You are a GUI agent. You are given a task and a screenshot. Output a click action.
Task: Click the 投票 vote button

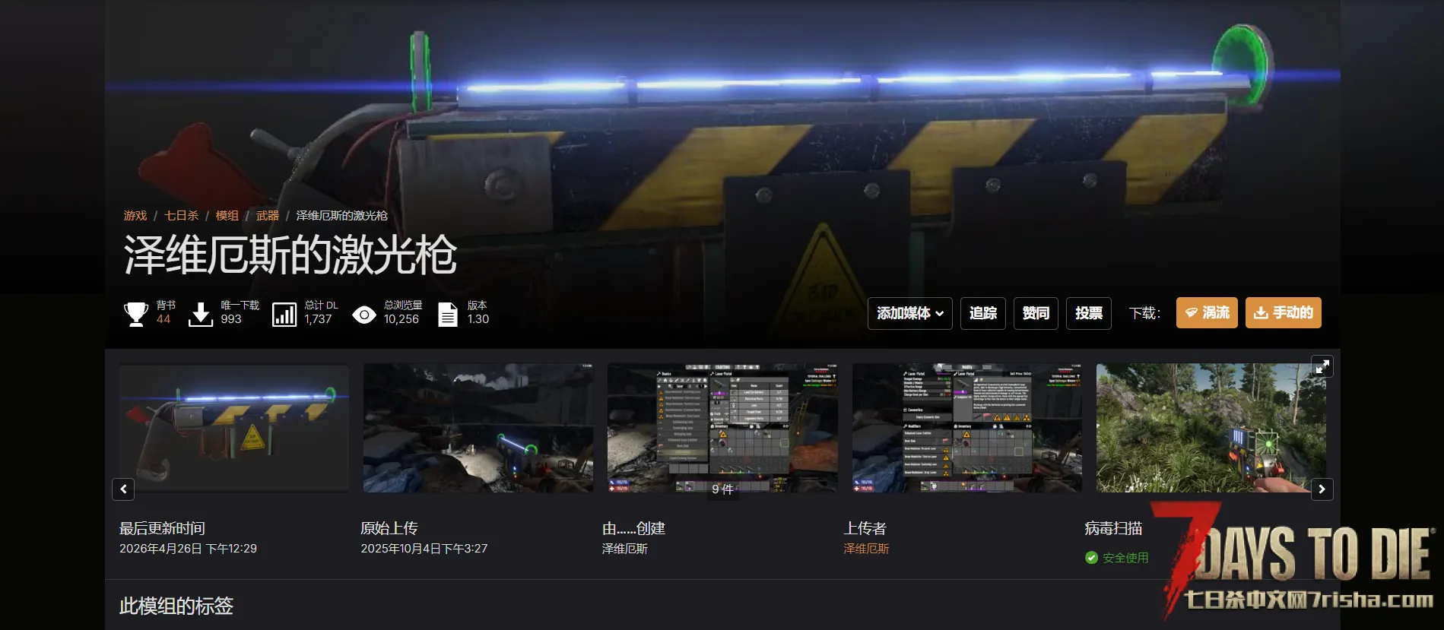(x=1089, y=313)
